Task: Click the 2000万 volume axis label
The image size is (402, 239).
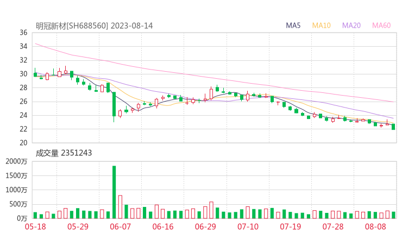Action: click(16, 161)
